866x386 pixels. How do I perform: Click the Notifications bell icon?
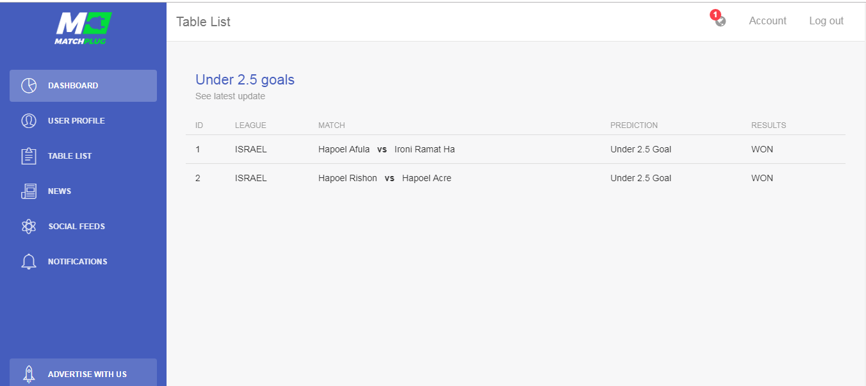coord(29,262)
